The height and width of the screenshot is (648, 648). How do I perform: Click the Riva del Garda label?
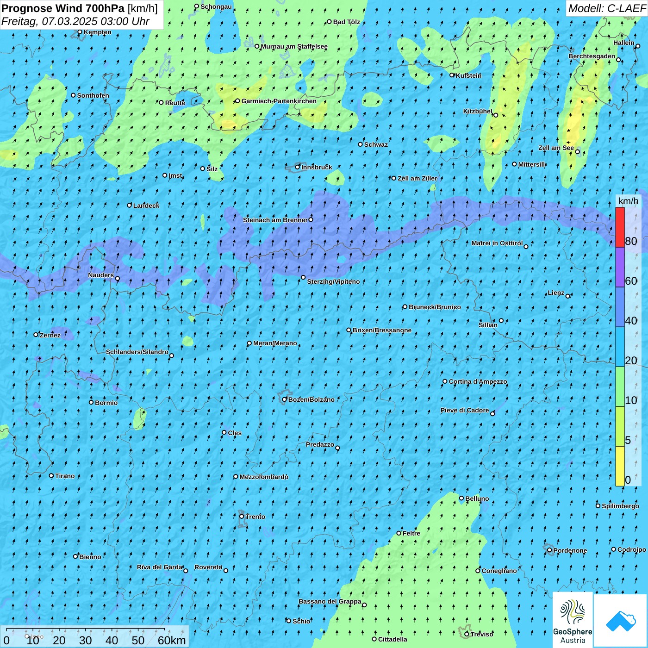point(160,567)
